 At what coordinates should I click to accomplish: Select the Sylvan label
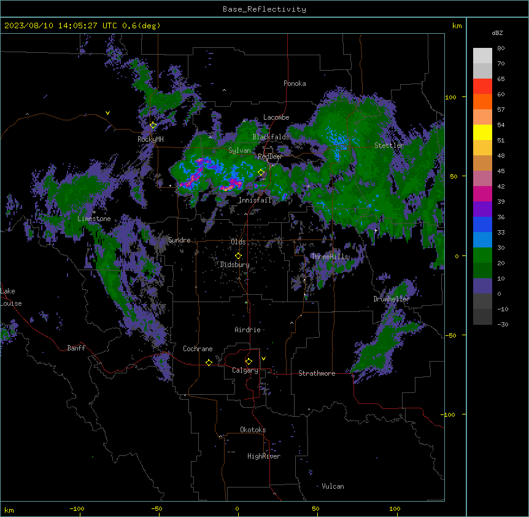click(239, 150)
